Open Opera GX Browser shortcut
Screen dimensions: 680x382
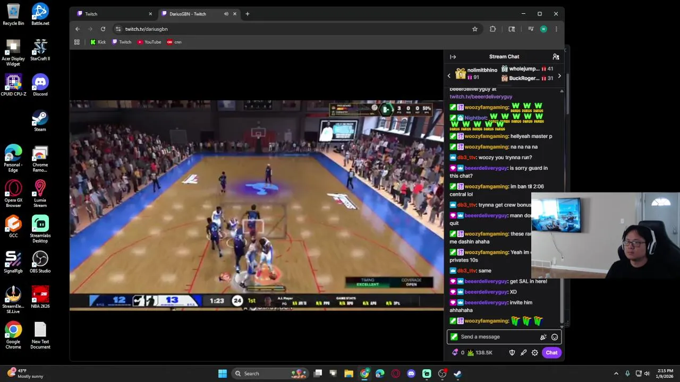(13, 194)
